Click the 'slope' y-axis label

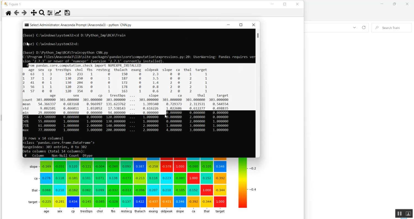click(33, 167)
